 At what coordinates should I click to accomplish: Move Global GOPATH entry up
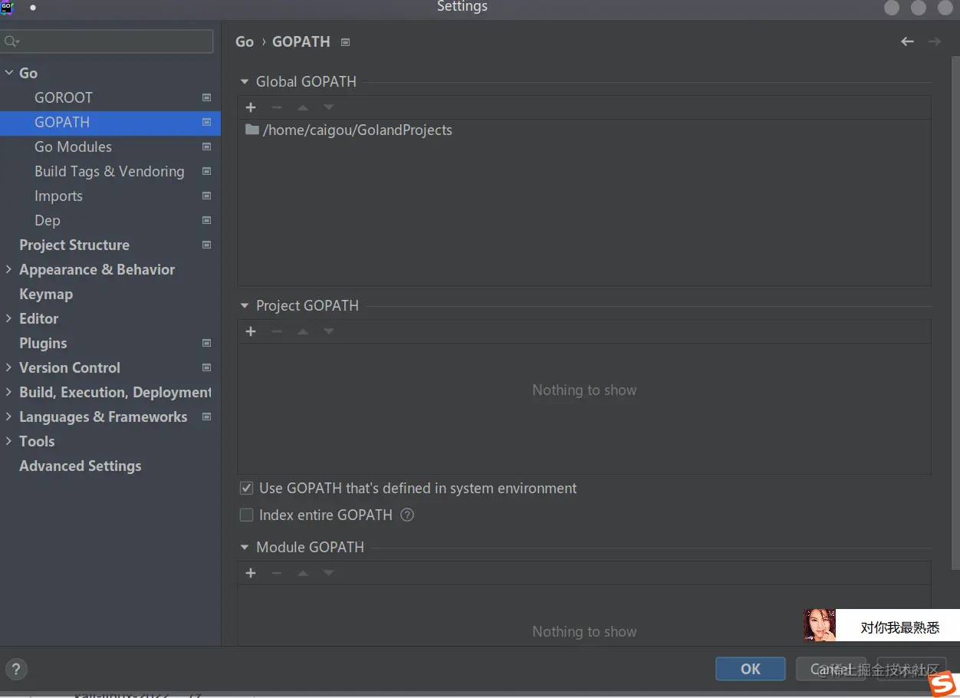point(303,107)
